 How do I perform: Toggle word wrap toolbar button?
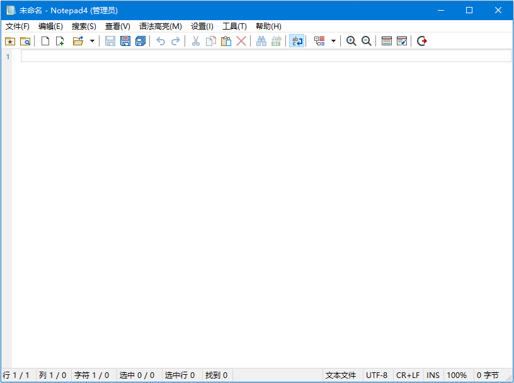(296, 41)
